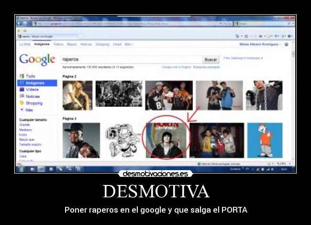Screen dimensions: 311x225
Task: Click the raperos search input field
Action: pos(131,60)
